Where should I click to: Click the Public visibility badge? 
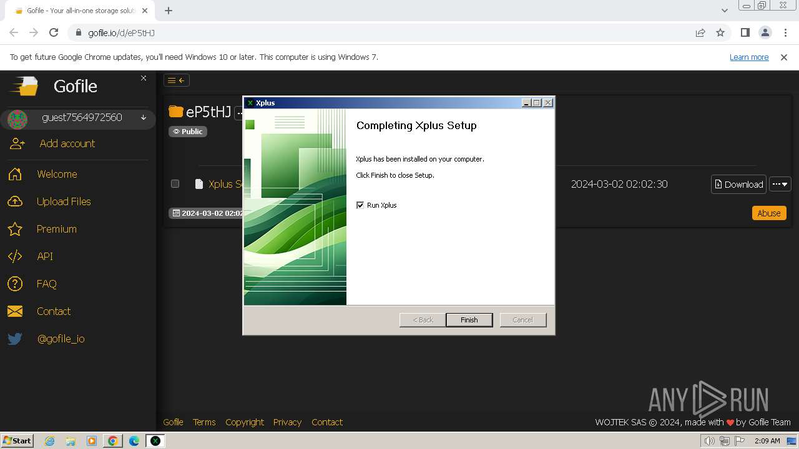coord(188,132)
